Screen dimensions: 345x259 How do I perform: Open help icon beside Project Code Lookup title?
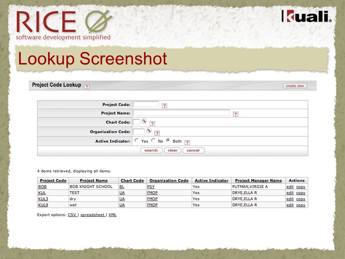point(87,87)
